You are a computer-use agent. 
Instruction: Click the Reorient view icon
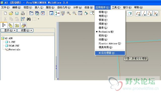pyautogui.click(x=86, y=13)
